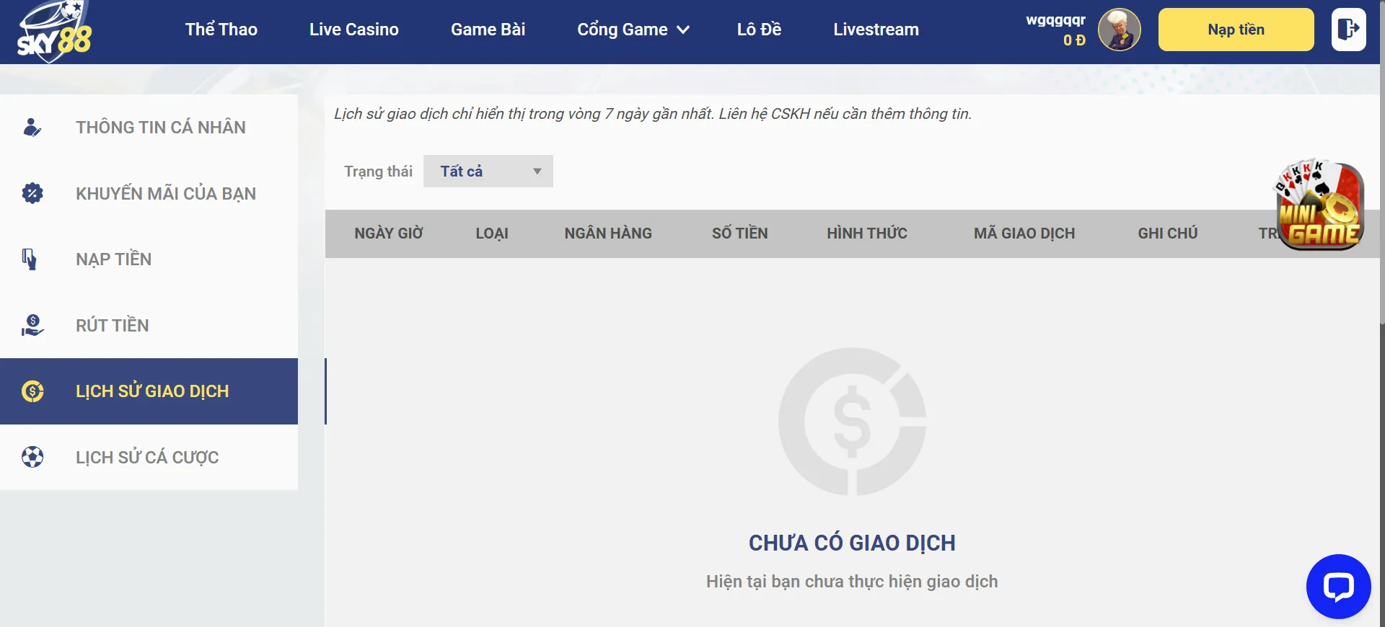Click the soccer ball betting history icon

tap(32, 457)
